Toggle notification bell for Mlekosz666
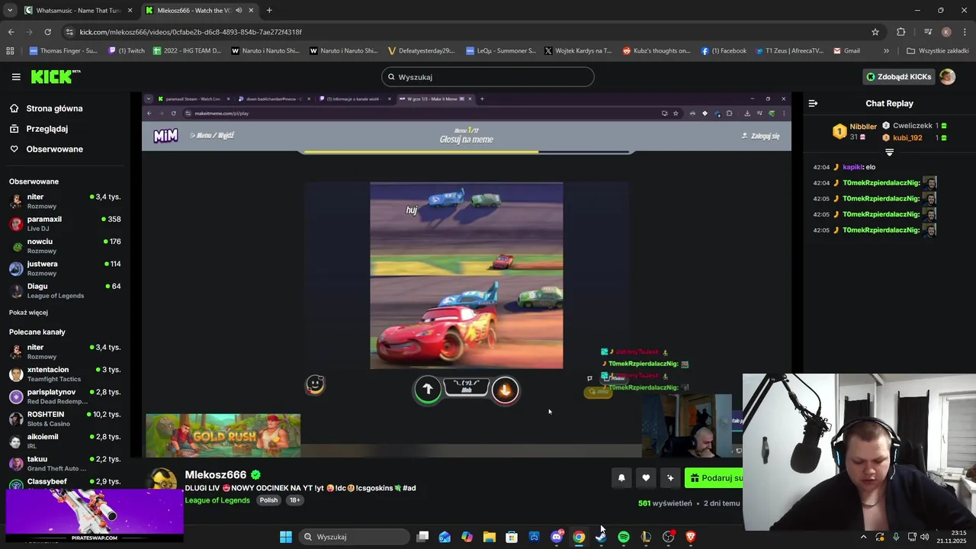Viewport: 976px width, 549px height. click(x=621, y=478)
